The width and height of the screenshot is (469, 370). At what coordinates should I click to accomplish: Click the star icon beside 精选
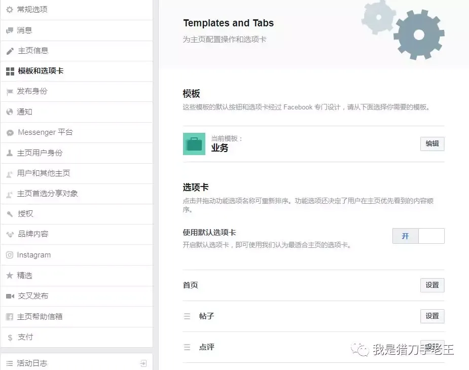click(x=10, y=275)
